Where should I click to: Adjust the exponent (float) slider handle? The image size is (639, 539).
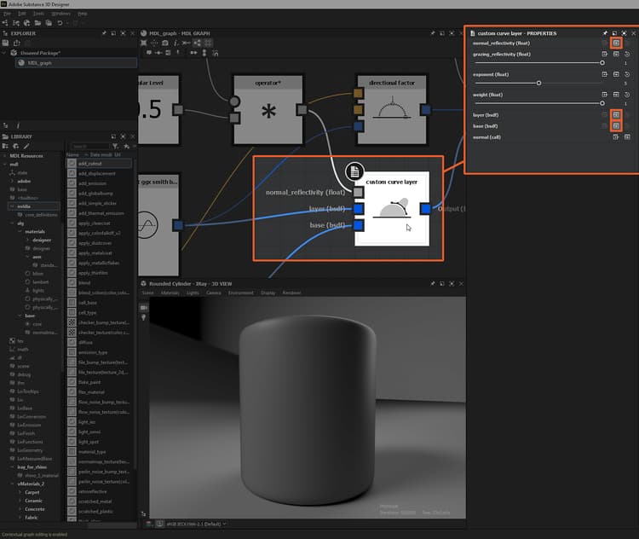click(538, 83)
